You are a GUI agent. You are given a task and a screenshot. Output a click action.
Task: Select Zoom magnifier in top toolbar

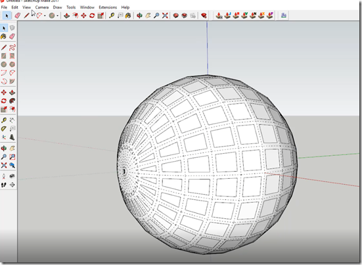click(156, 16)
